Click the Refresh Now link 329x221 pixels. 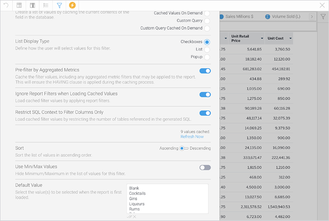tap(192, 137)
